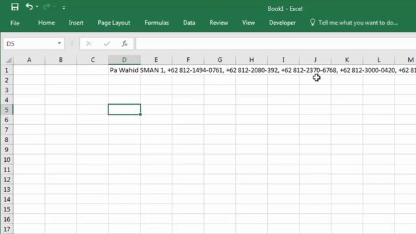Open the Undo history dropdown arrow
Screen dimensions: 416x234
click(x=37, y=6)
